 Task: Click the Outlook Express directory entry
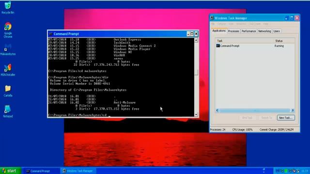pyautogui.click(x=127, y=40)
